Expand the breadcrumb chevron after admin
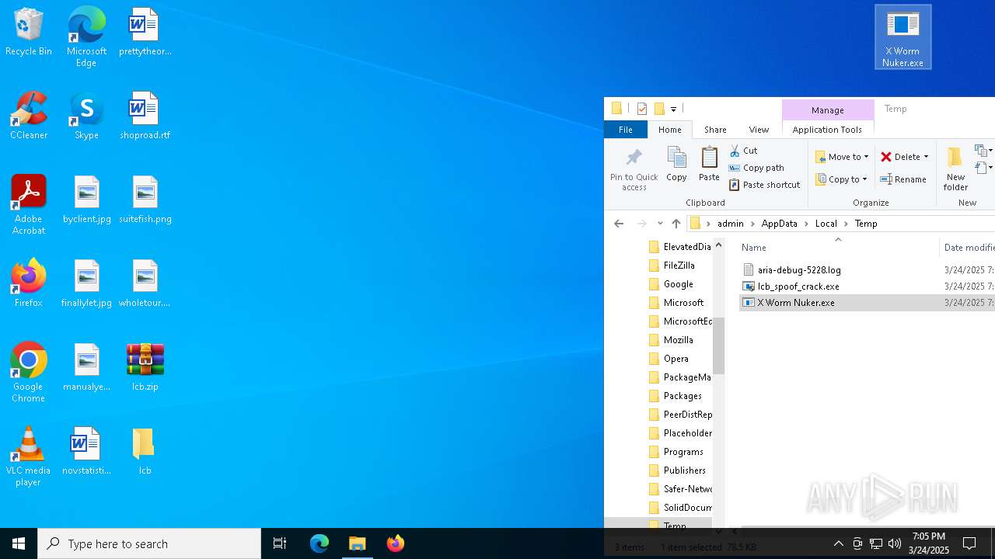The height and width of the screenshot is (559, 995). pos(752,224)
